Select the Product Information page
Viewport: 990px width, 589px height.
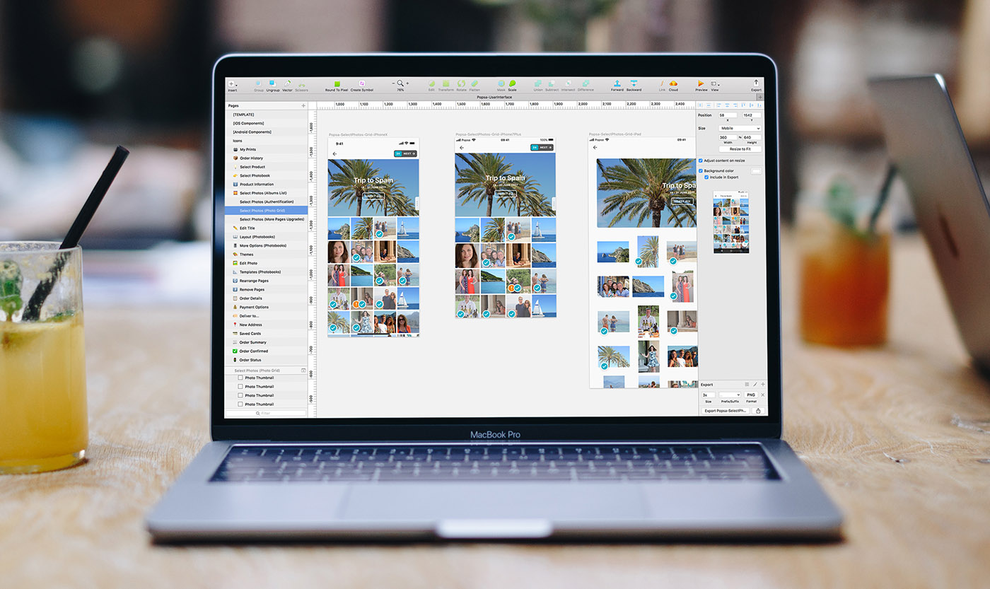267,184
